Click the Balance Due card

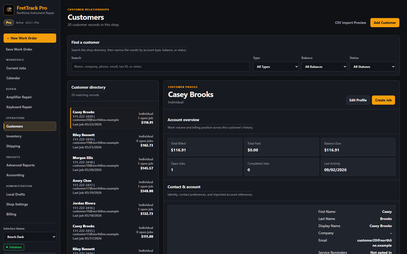pyautogui.click(x=358, y=147)
